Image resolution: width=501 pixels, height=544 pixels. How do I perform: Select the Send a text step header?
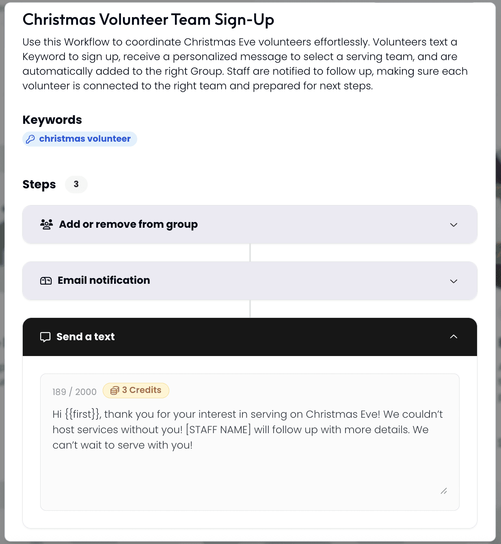tap(250, 337)
